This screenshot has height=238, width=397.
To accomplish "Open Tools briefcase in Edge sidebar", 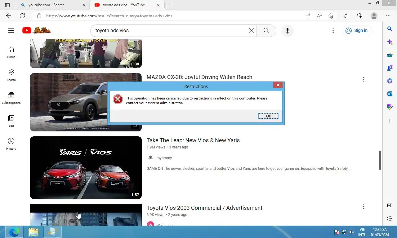I will pyautogui.click(x=390, y=55).
